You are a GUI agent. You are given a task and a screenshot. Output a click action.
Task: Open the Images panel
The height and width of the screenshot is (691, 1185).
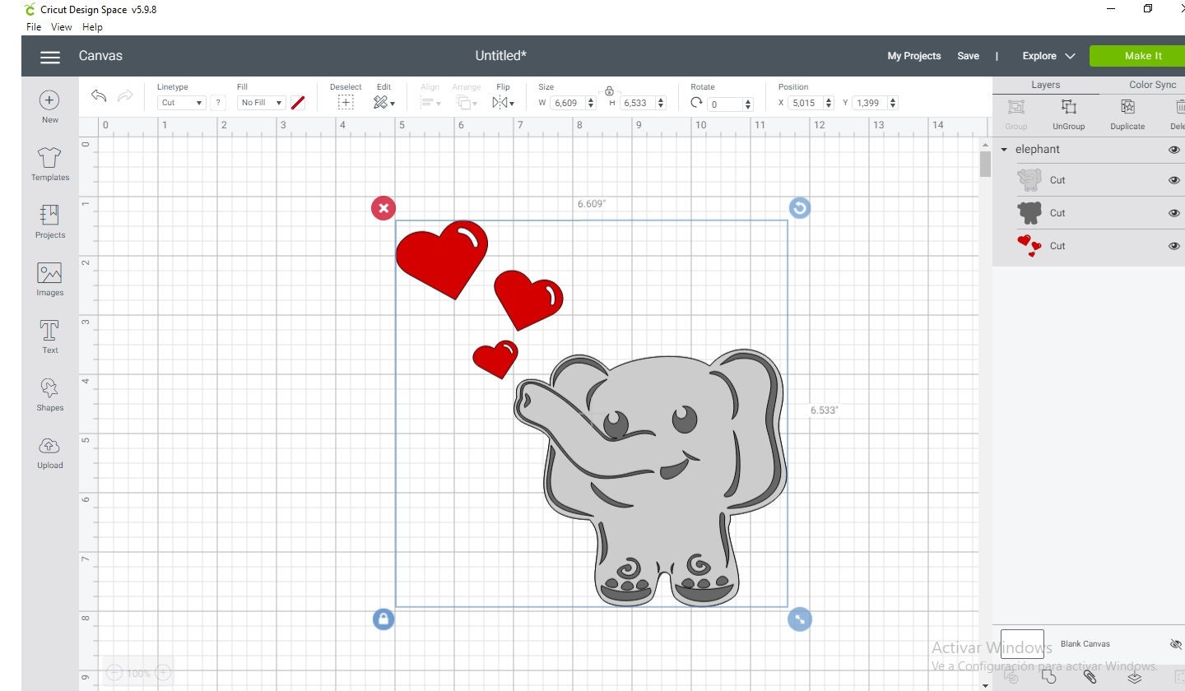[x=49, y=280]
